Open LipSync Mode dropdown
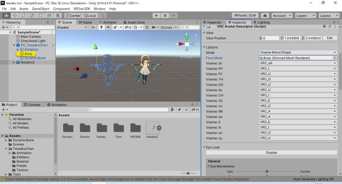This screenshot has height=184, width=342. (x=298, y=52)
